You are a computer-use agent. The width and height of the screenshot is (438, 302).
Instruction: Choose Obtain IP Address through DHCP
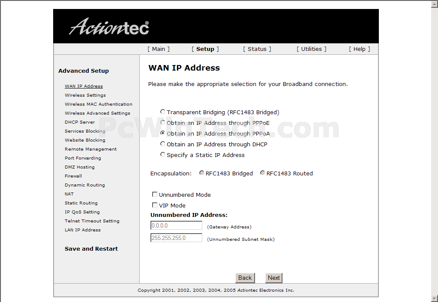click(x=162, y=144)
